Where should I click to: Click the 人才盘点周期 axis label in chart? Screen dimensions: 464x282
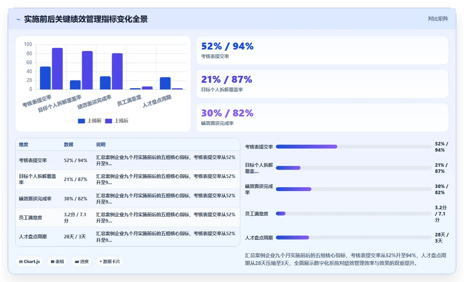pyautogui.click(x=157, y=101)
